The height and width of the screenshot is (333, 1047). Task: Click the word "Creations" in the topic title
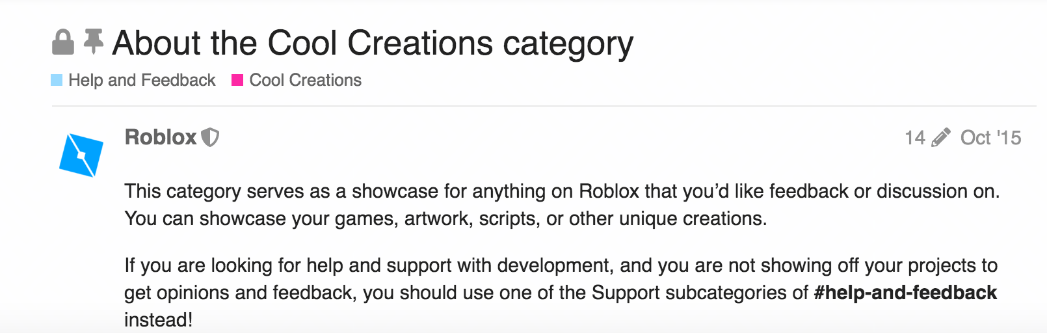pos(420,43)
